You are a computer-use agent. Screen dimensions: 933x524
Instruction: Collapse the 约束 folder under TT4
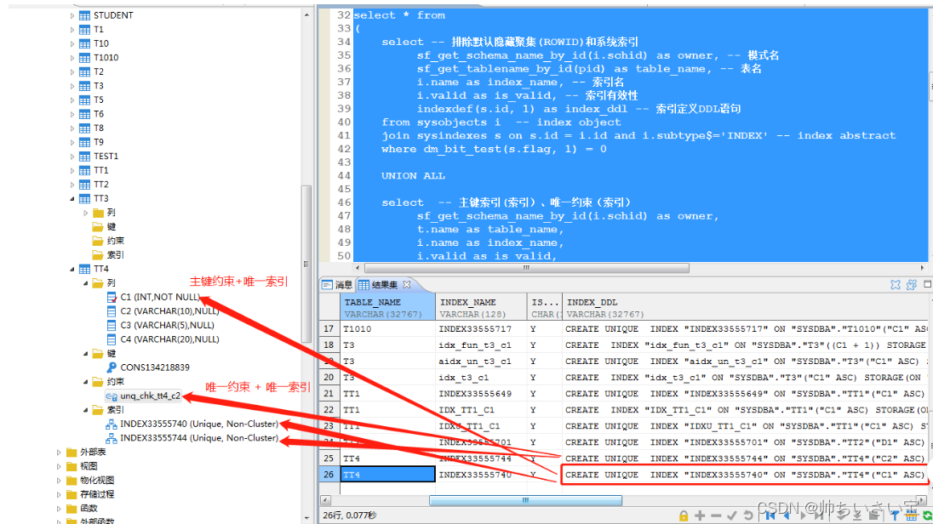coord(86,382)
